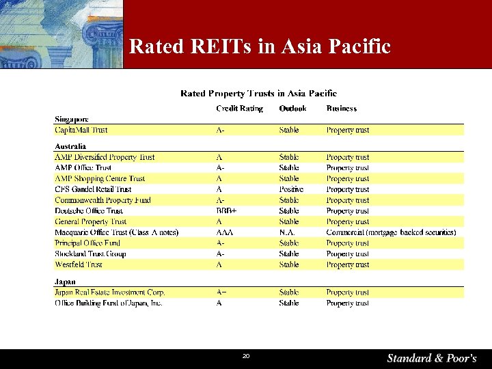Viewport: 492px width, 369px height.
Task: Click 'Deutsche Office Trust' entry
Action: coord(89,211)
